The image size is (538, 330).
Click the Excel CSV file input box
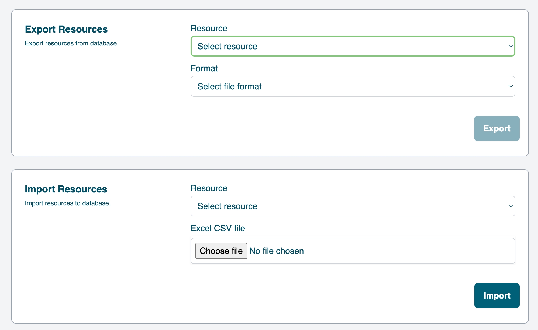[x=404, y=251]
